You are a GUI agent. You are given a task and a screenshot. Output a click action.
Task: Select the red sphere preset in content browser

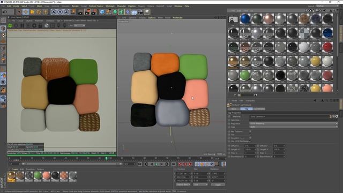coord(327,47)
